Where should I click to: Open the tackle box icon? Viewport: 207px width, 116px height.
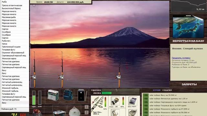[53, 95]
